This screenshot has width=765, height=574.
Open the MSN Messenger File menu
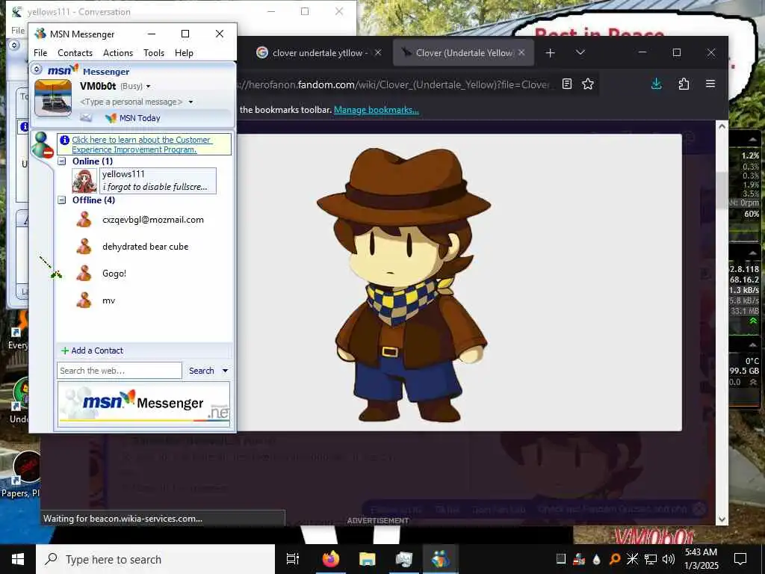coord(40,53)
